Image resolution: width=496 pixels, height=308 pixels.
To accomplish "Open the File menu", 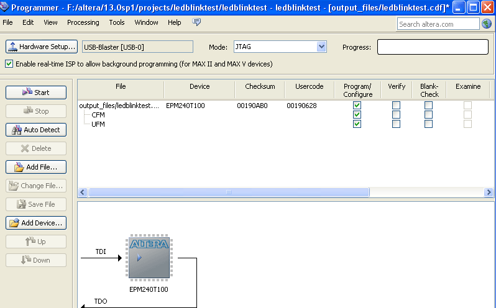I will click(7, 22).
